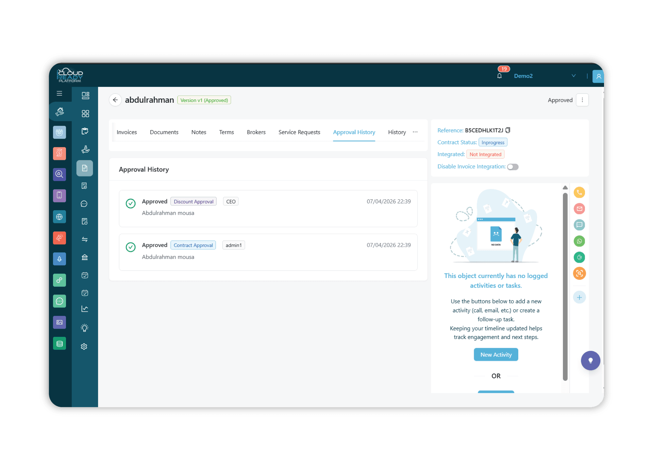Open the real estate module with house-in-hand icon

(60, 112)
